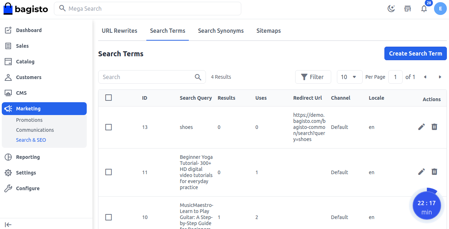Click inside the Mega Search field
Screen dimensions: 449x229
pos(147,9)
